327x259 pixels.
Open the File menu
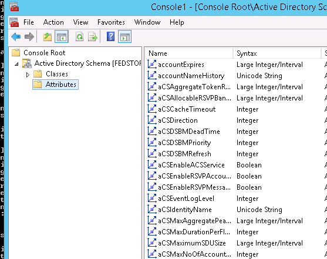(29, 22)
